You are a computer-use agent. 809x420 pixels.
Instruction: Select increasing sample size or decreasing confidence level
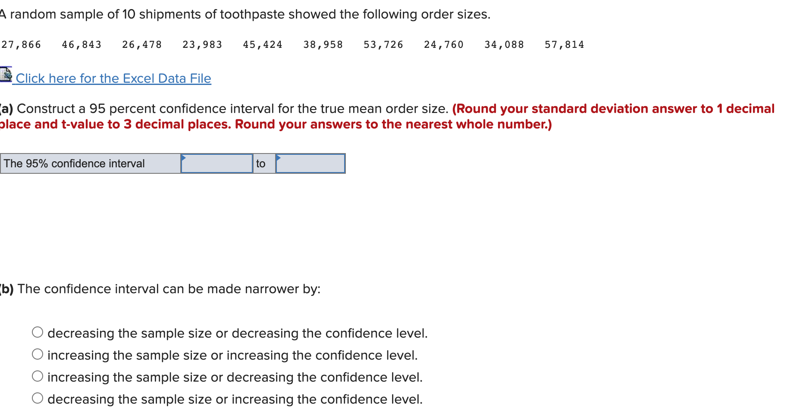(38, 376)
